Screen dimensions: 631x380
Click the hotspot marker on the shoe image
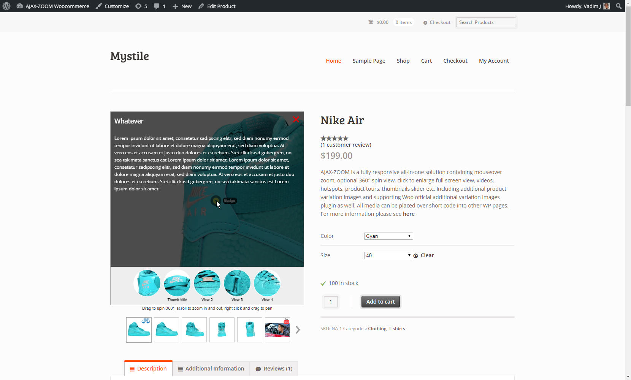click(216, 200)
